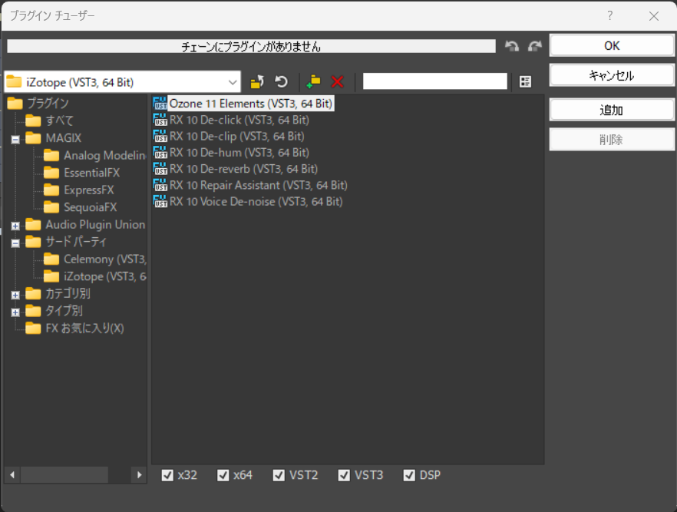Screen dimensions: 677x512
Task: Click the refresh plugin list icon
Action: [x=282, y=81]
